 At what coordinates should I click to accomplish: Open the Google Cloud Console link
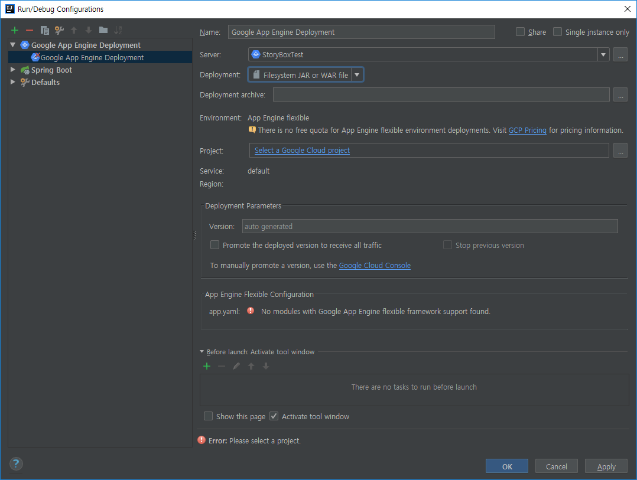(x=375, y=265)
